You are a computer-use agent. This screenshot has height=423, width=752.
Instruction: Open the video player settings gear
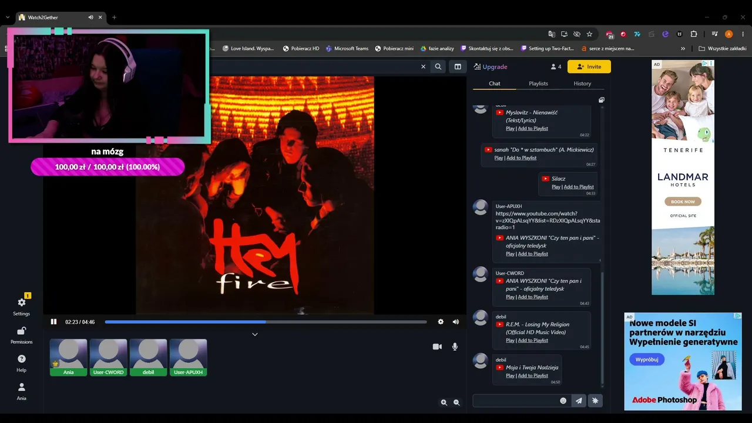[441, 322]
